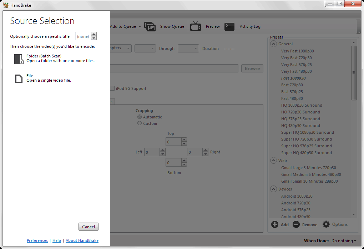364x249 pixels.
Task: Click the Add preset plus icon
Action: coord(275,224)
